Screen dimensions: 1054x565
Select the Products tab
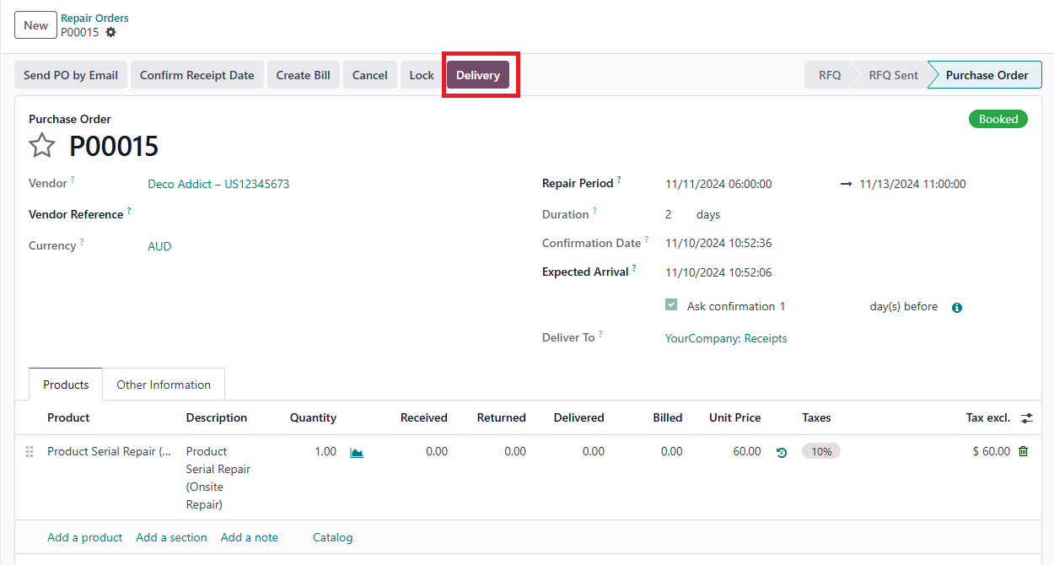66,385
